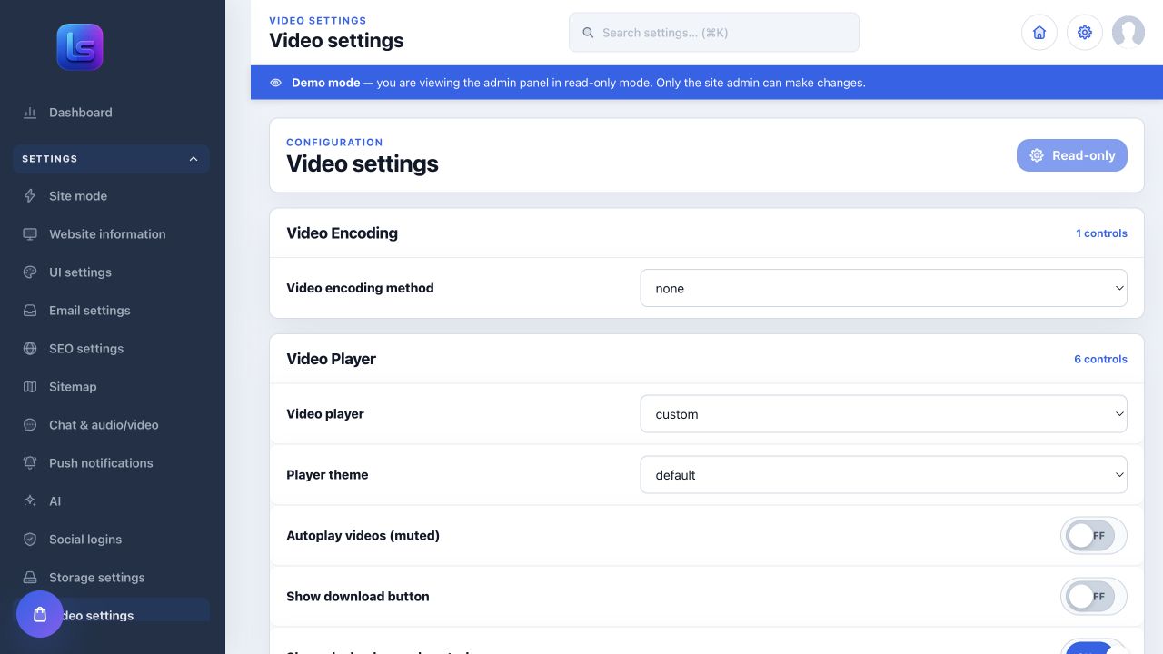Click the 'Demo mode' banner text

point(326,83)
